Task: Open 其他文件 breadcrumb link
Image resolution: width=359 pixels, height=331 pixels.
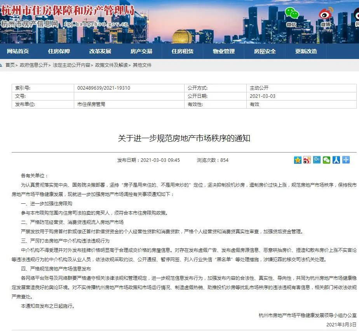Action: 142,65
